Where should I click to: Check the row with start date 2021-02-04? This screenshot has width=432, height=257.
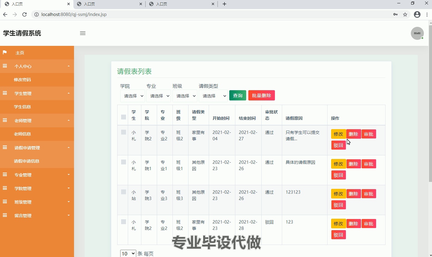(x=124, y=132)
